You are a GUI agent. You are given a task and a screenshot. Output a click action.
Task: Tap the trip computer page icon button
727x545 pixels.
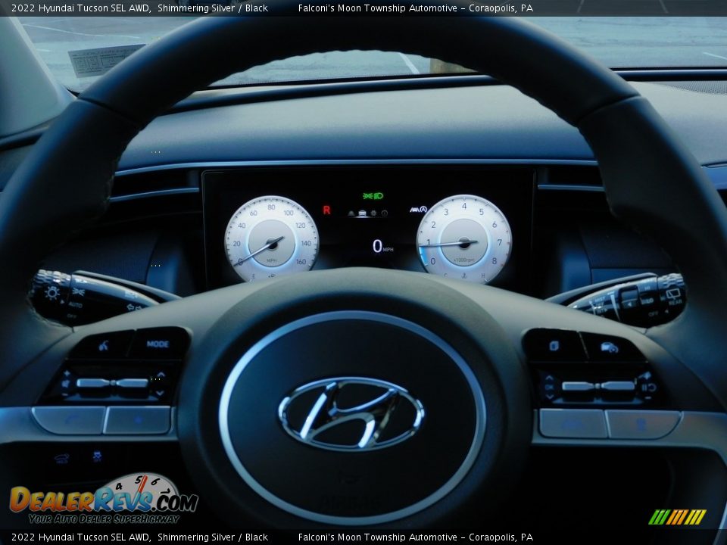coord(554,345)
